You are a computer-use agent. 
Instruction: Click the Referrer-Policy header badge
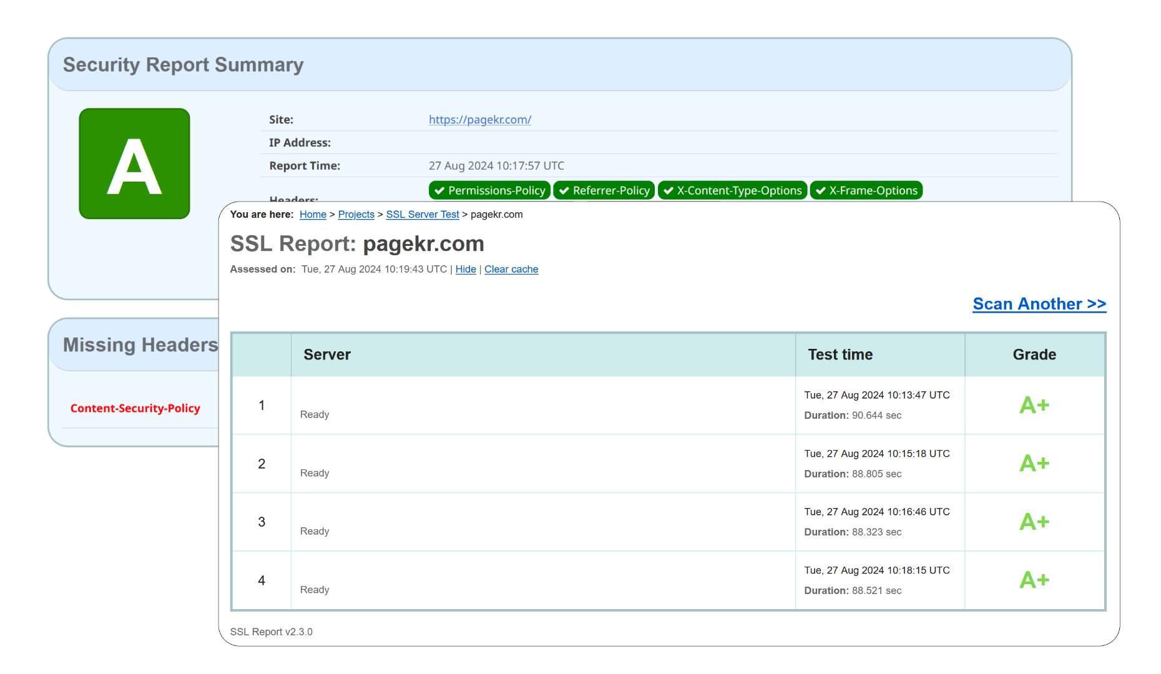coord(604,190)
